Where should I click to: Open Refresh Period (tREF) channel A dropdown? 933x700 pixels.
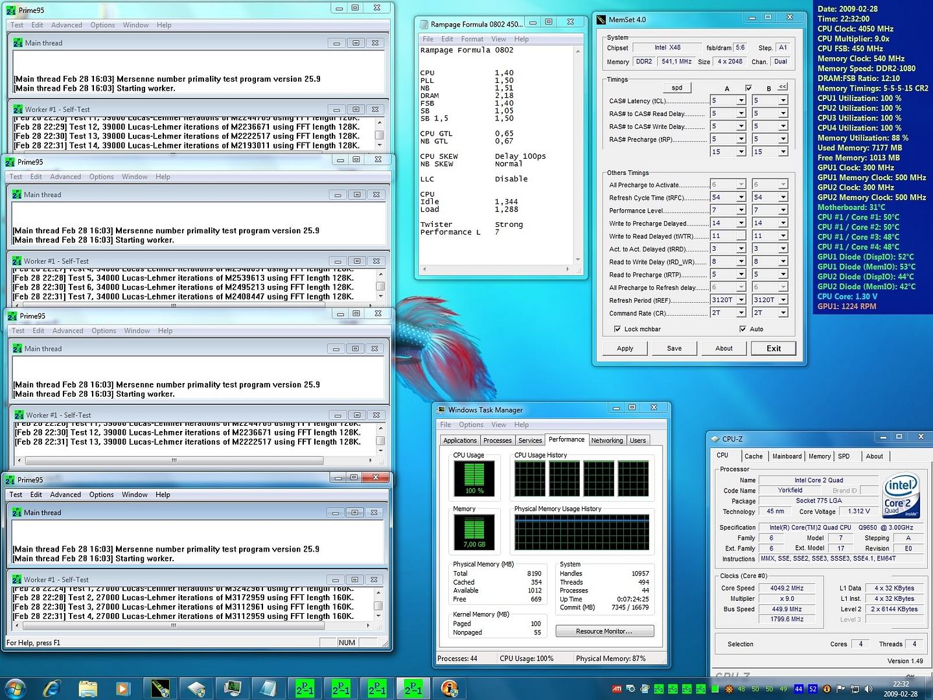point(741,300)
